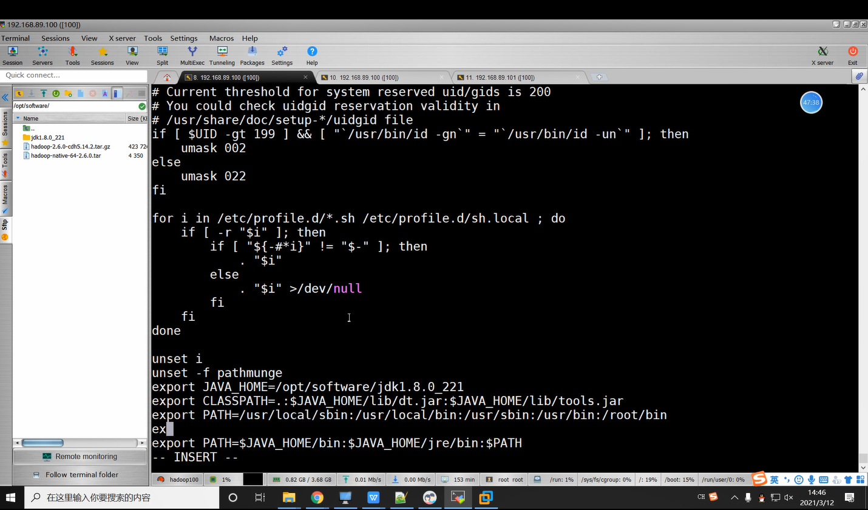Click terminal scrollbar down arrow

click(x=863, y=468)
